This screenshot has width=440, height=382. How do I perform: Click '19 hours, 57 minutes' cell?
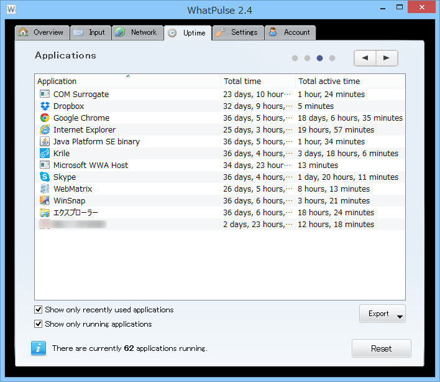pos(336,130)
